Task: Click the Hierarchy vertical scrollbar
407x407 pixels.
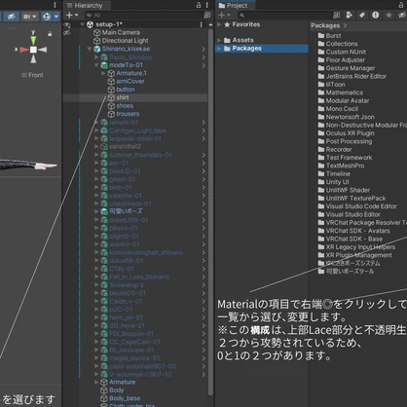Action: [210, 211]
